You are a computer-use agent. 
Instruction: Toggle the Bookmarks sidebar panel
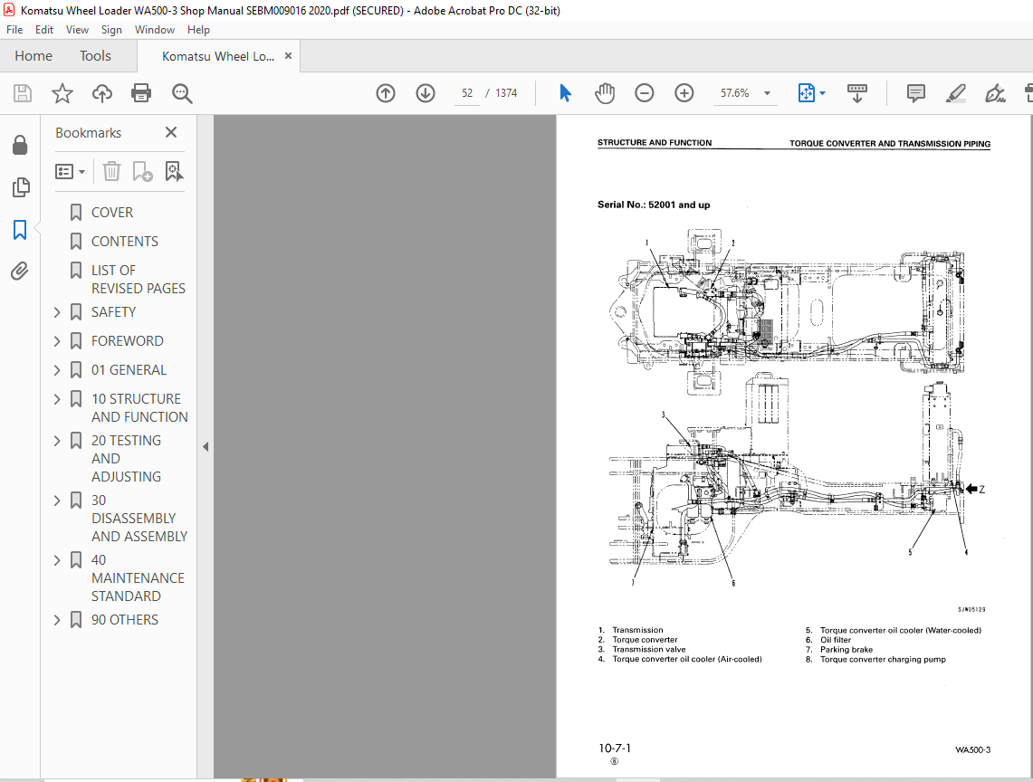21,230
